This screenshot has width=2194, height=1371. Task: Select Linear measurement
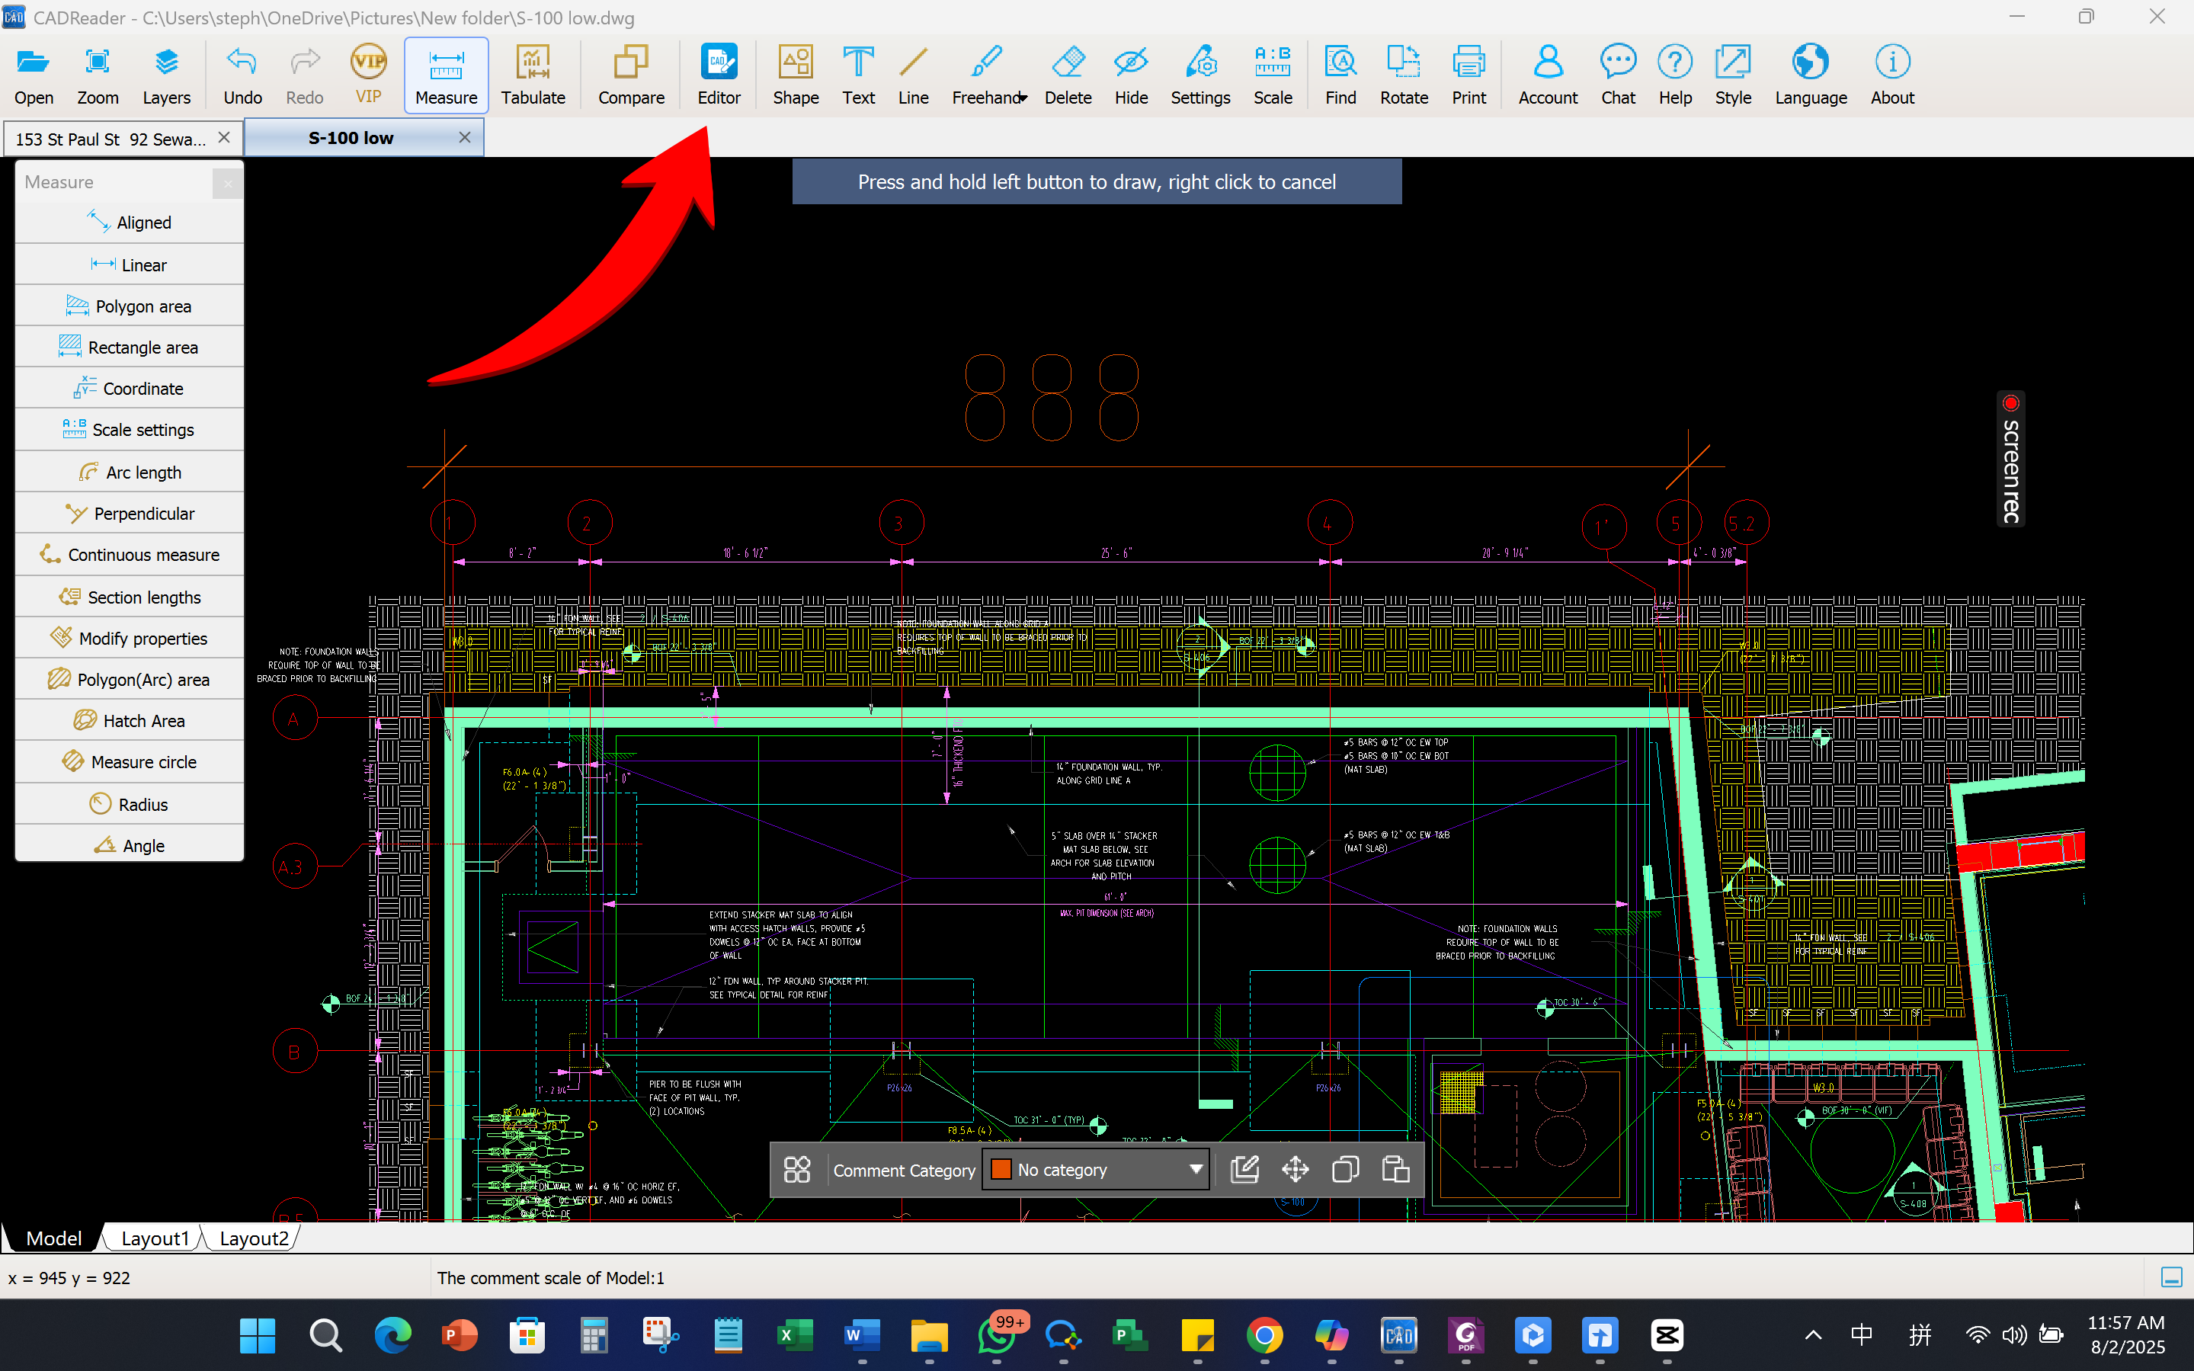pos(130,264)
